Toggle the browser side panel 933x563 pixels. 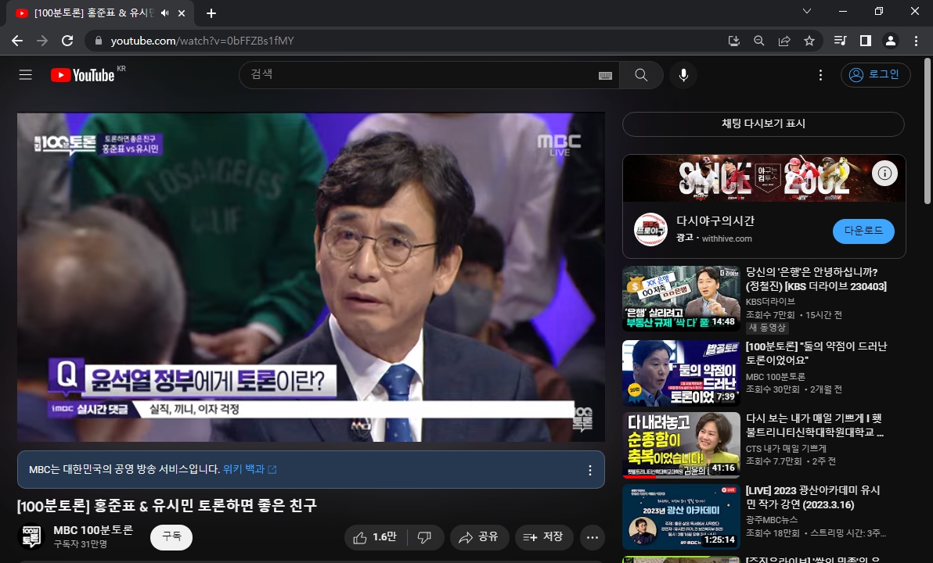[866, 41]
